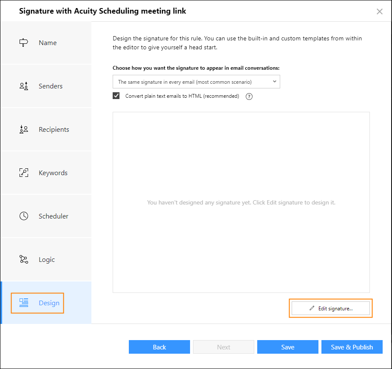Open the Keywords tab

46,173
